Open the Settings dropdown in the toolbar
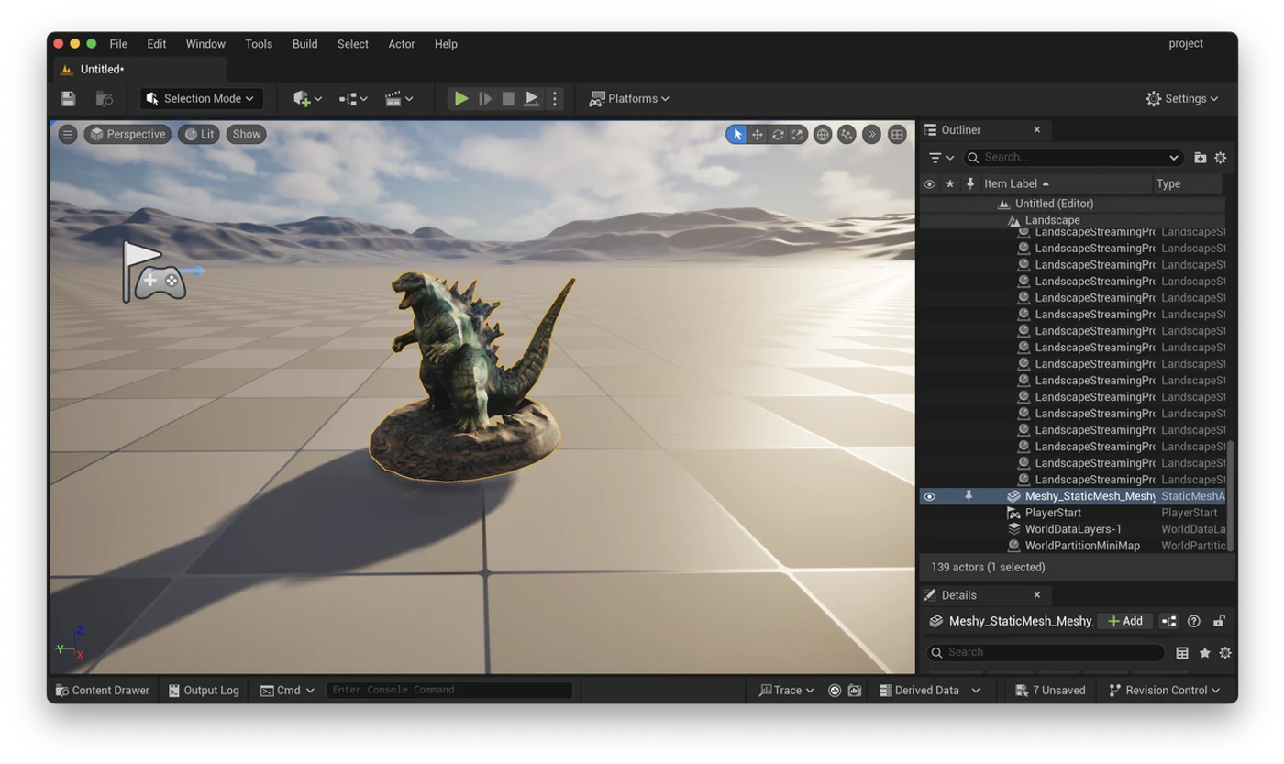The width and height of the screenshot is (1284, 764). [x=1182, y=98]
